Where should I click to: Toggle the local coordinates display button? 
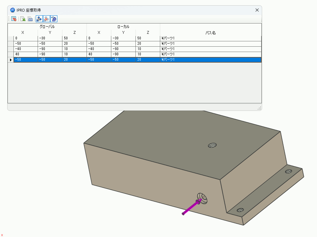[46, 19]
